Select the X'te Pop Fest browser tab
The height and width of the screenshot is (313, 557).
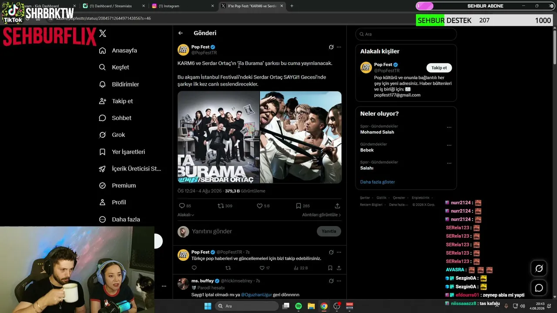(x=252, y=6)
